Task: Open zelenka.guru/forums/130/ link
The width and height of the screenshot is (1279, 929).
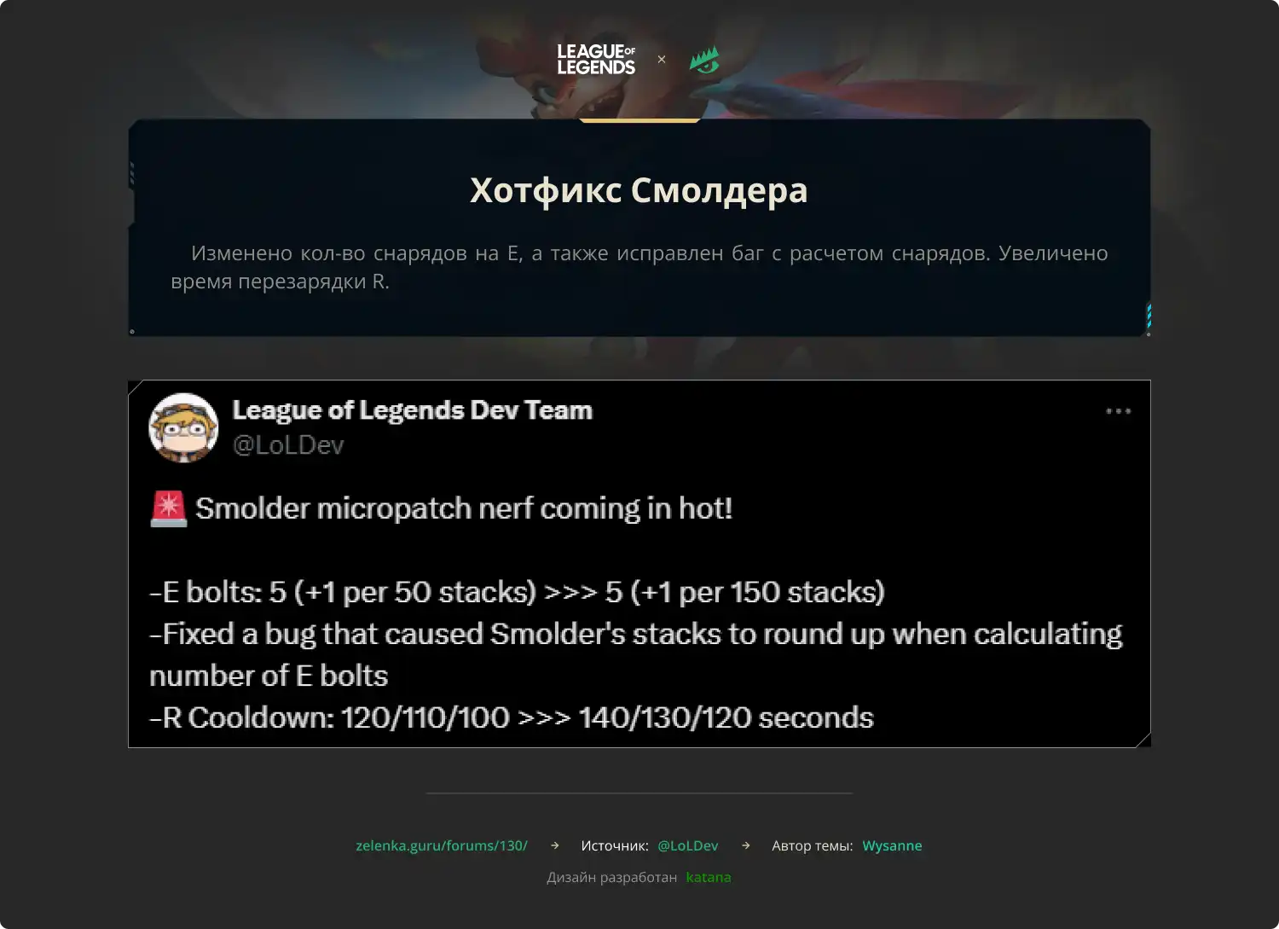Action: coord(442,845)
